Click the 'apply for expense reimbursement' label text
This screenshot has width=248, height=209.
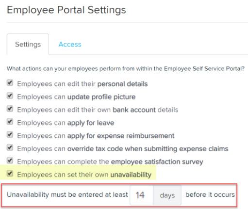[121, 136]
